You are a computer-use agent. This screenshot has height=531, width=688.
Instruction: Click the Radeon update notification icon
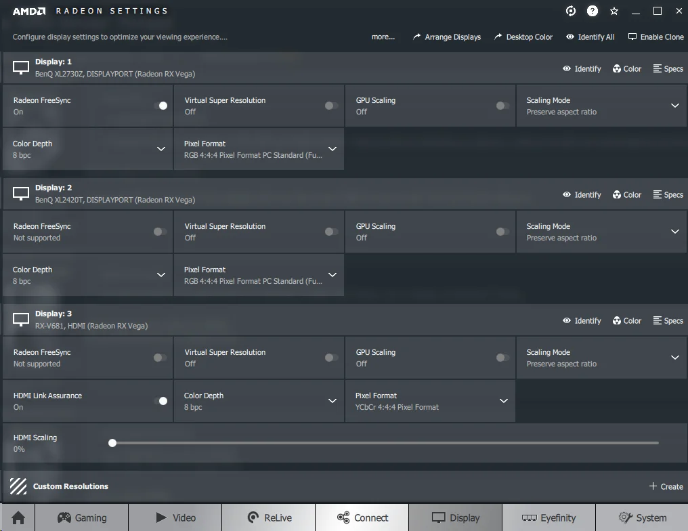click(570, 11)
